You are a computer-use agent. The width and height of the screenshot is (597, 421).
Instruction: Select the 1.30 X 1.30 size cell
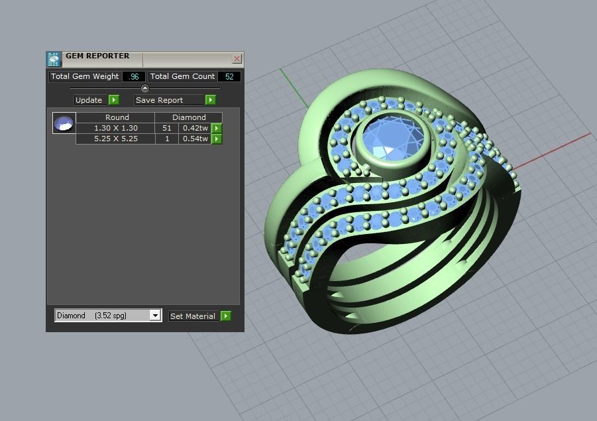(116, 128)
